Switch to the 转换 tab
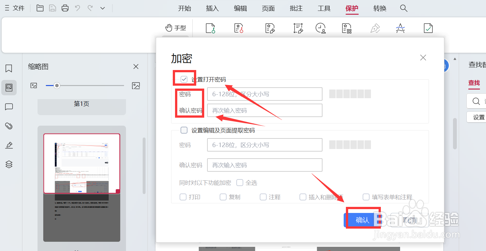Viewport: 486px width, 251px height. (x=380, y=9)
